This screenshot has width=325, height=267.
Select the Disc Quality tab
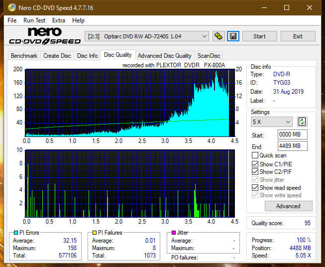click(118, 55)
